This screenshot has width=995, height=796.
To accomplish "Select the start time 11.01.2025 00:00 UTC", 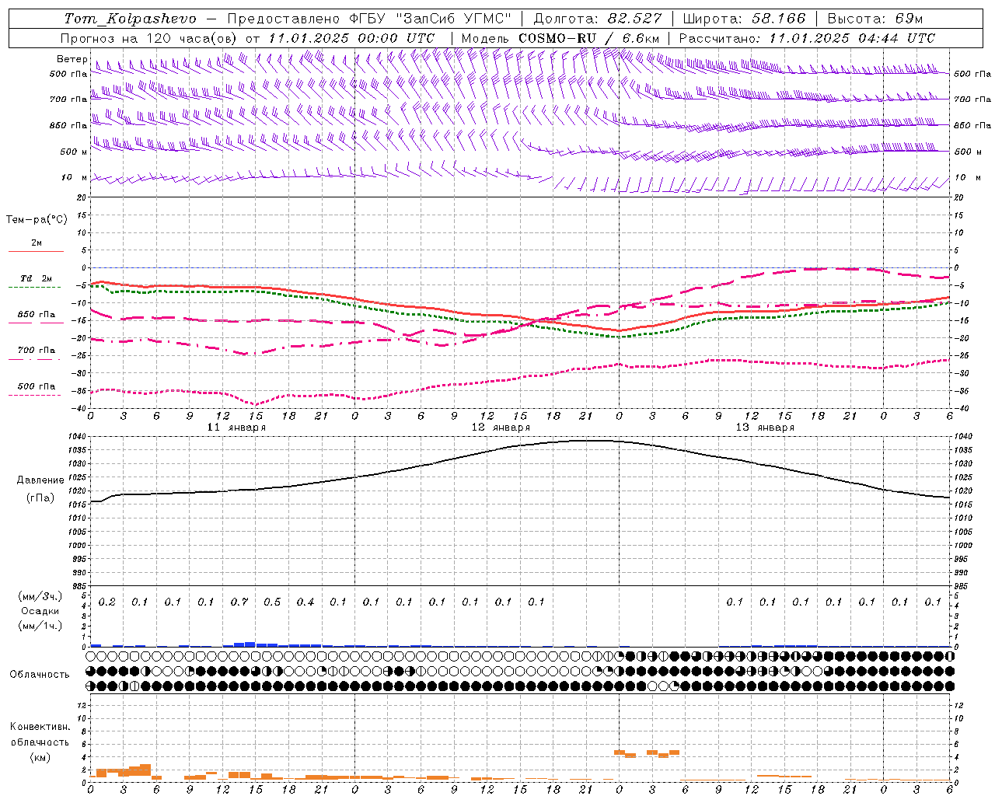I will [x=351, y=38].
